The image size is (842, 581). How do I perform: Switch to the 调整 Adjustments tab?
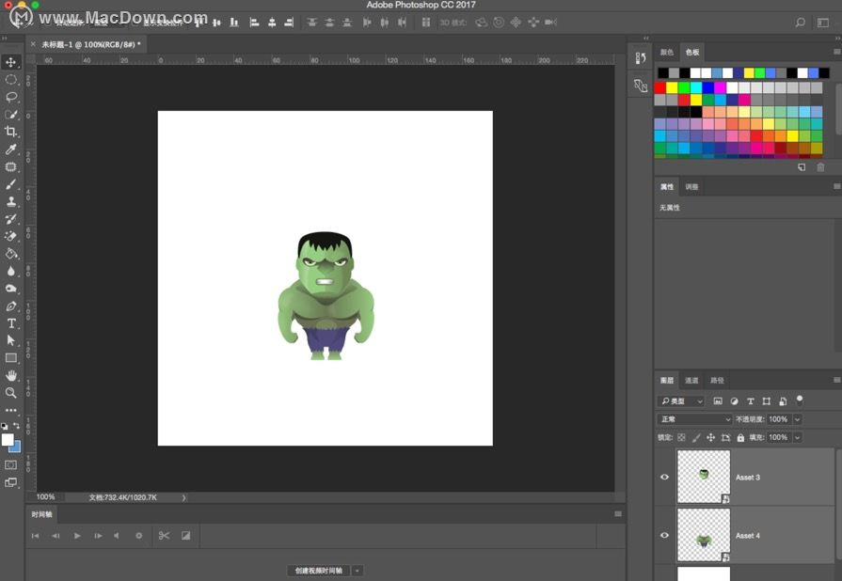[691, 187]
